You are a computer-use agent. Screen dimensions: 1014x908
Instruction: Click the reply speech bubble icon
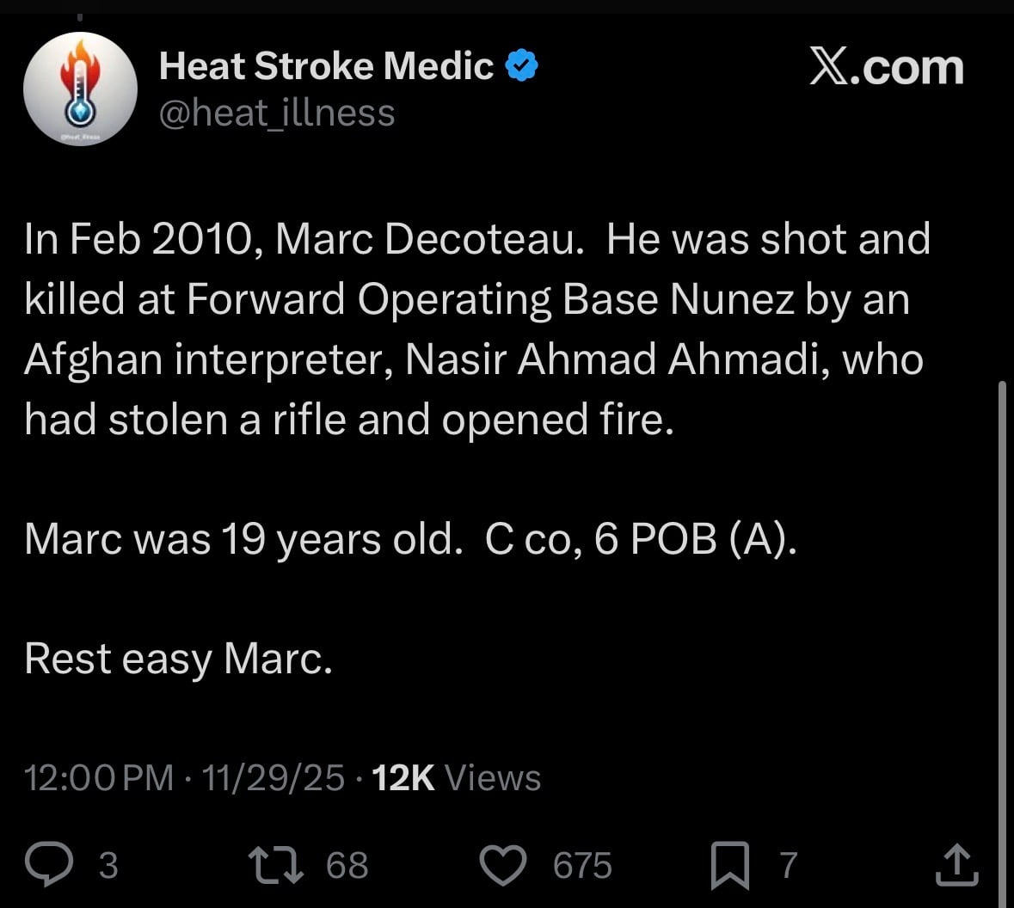coord(48,864)
